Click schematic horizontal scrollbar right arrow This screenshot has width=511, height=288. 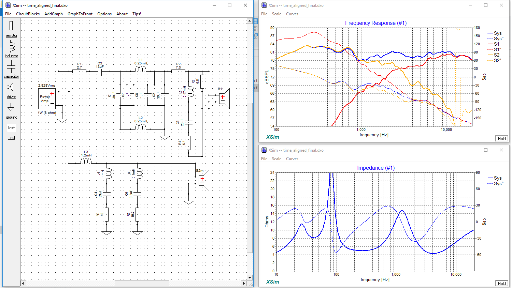coord(244,283)
